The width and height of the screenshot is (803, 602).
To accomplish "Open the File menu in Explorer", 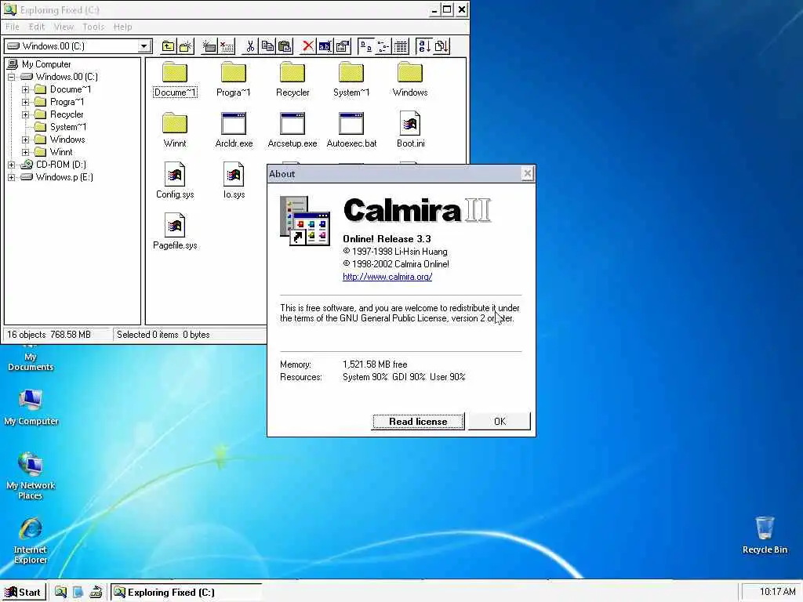I will click(13, 27).
